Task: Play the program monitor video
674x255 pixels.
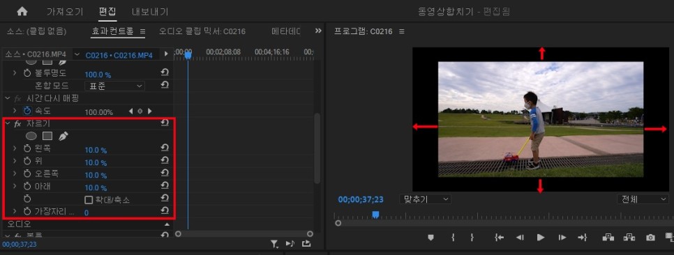Action: (x=541, y=238)
